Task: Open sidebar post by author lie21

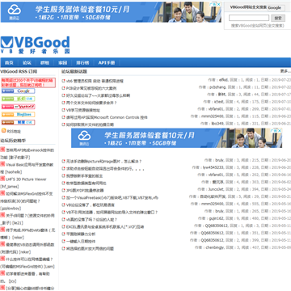Action: click(27, 219)
